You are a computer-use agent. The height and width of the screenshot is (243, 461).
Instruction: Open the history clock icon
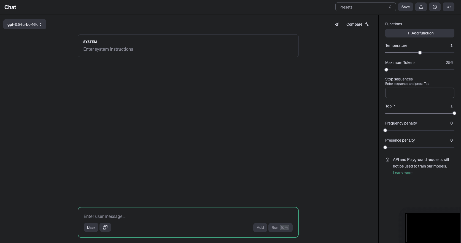(x=435, y=7)
